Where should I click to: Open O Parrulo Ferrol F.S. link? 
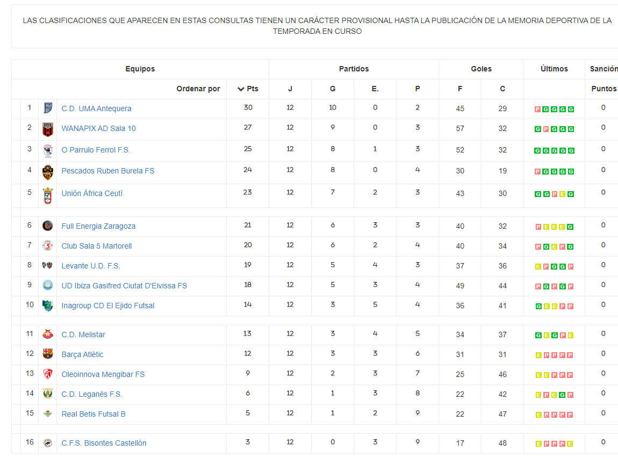96,150
